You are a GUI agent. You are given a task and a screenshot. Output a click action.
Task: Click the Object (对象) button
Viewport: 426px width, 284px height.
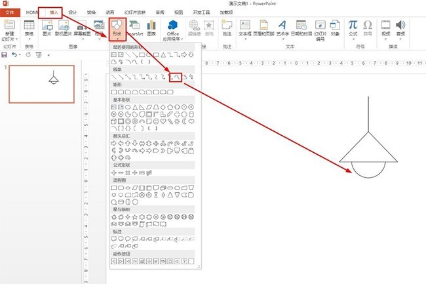coord(335,29)
